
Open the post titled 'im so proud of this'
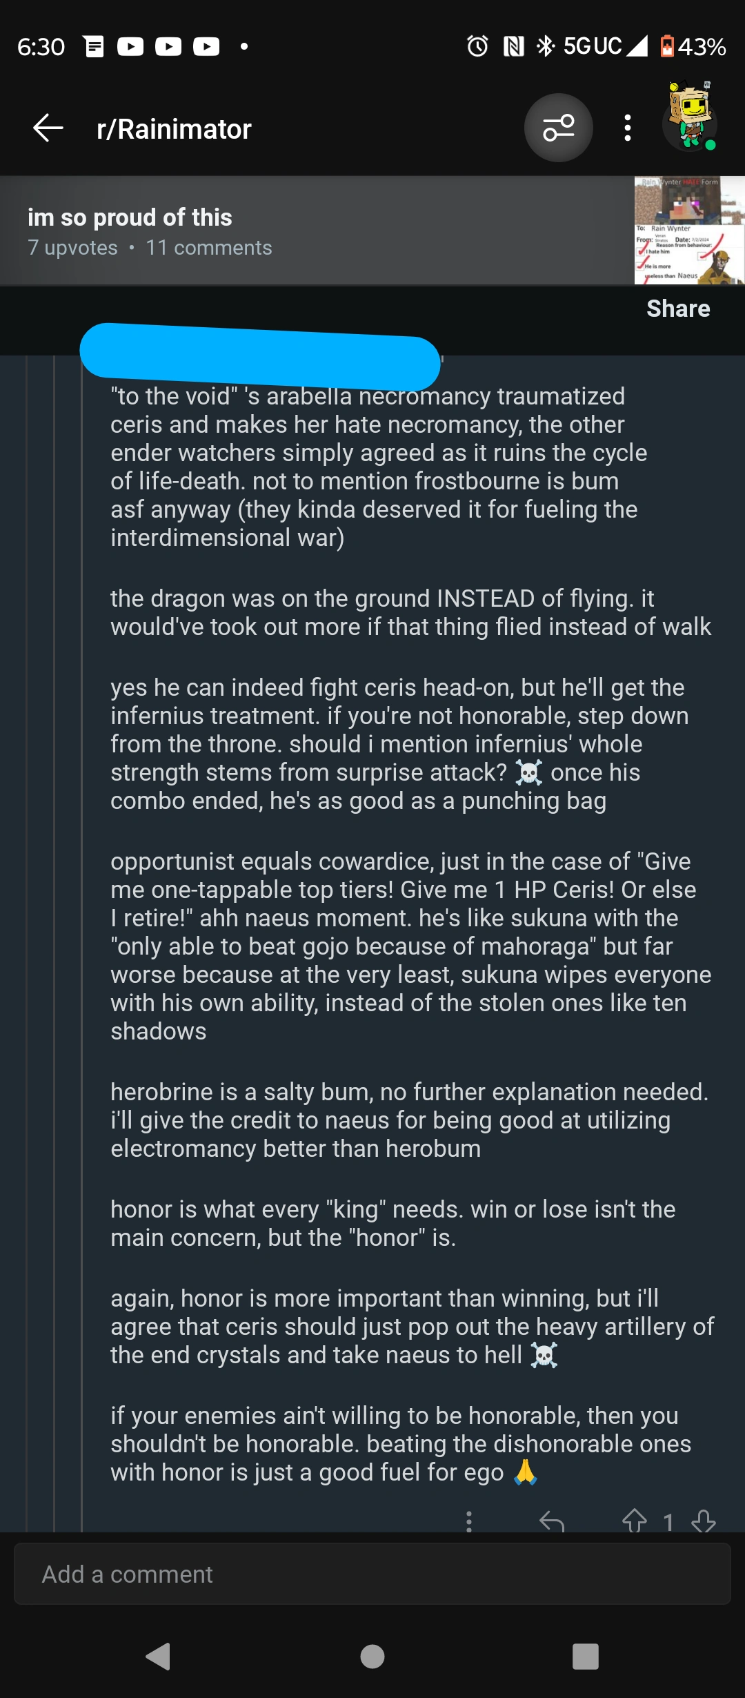click(130, 217)
